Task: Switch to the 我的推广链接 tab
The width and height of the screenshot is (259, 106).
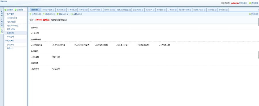Action: tap(185, 10)
